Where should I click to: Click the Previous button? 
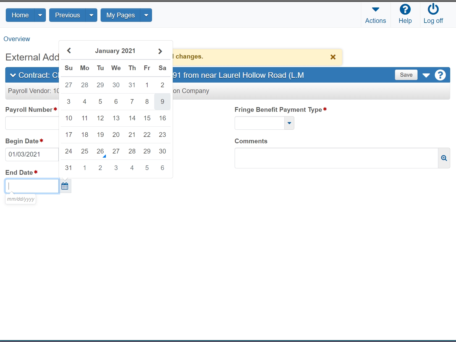[67, 15]
